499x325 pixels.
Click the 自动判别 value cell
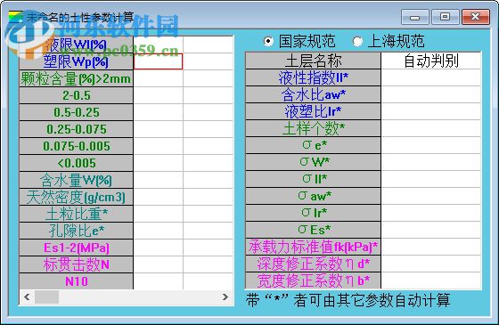(x=431, y=61)
